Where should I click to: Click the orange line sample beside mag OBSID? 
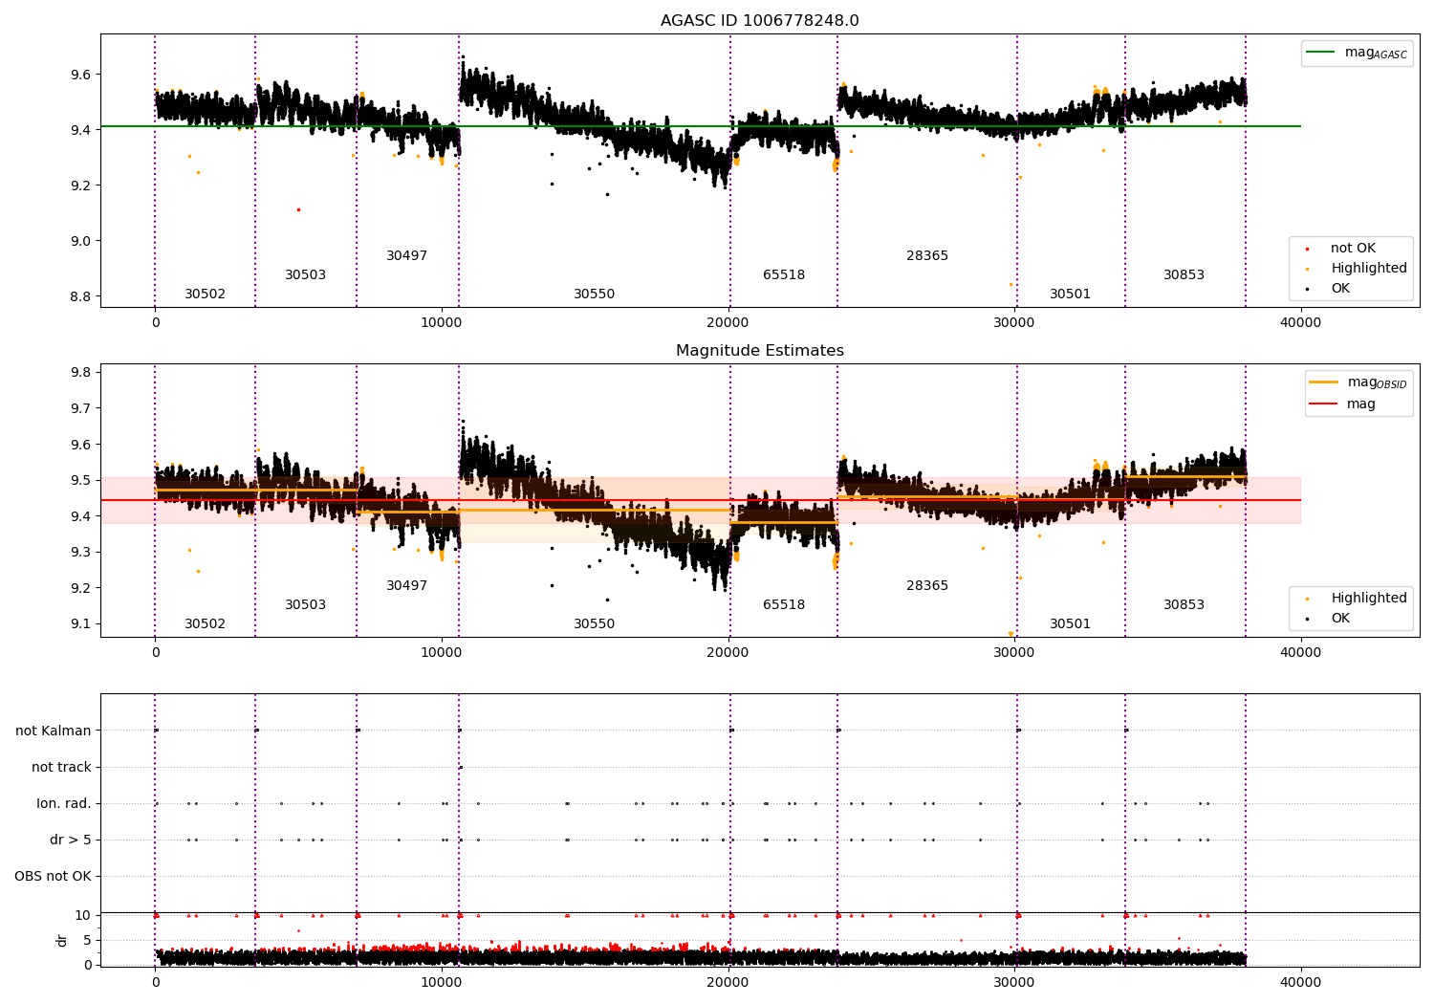coord(1324,382)
